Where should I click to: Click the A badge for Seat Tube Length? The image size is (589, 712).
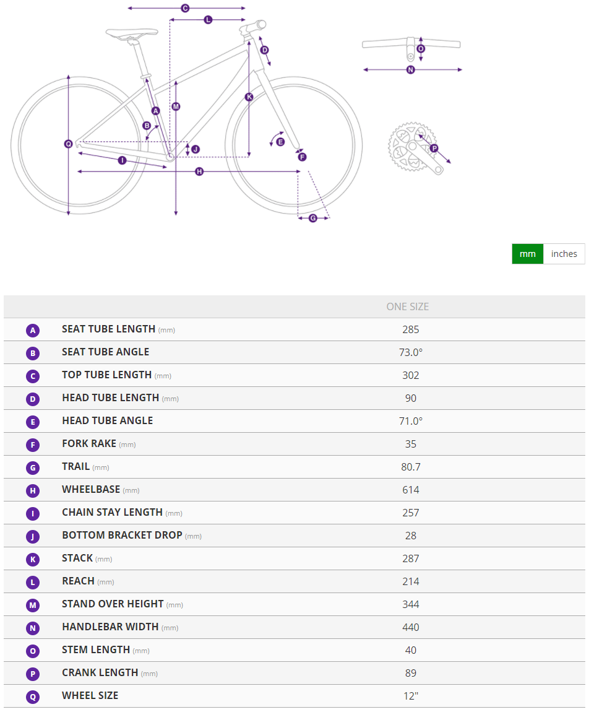click(x=33, y=330)
